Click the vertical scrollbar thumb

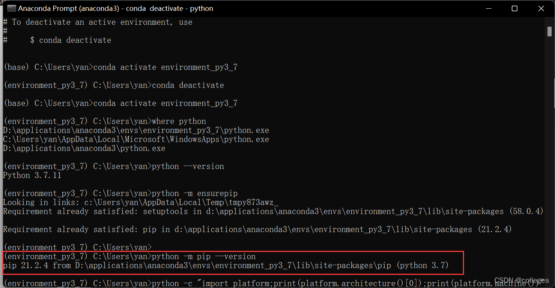point(549,32)
